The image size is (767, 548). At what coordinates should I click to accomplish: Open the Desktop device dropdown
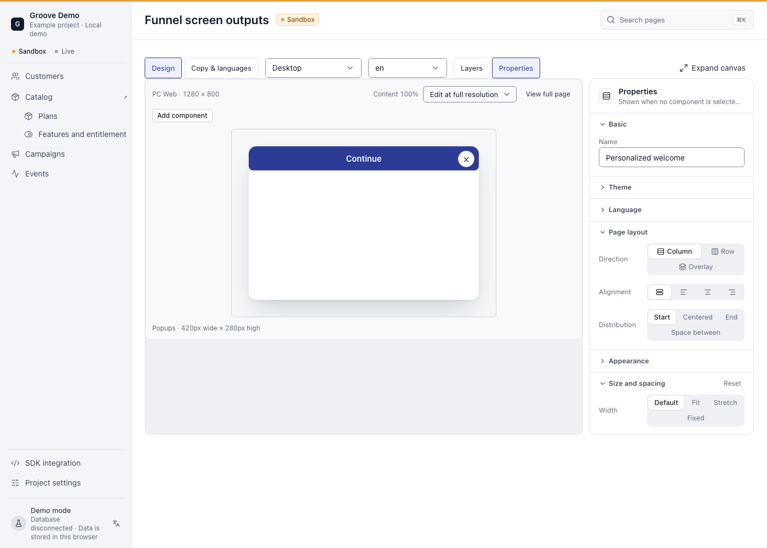pyautogui.click(x=313, y=68)
